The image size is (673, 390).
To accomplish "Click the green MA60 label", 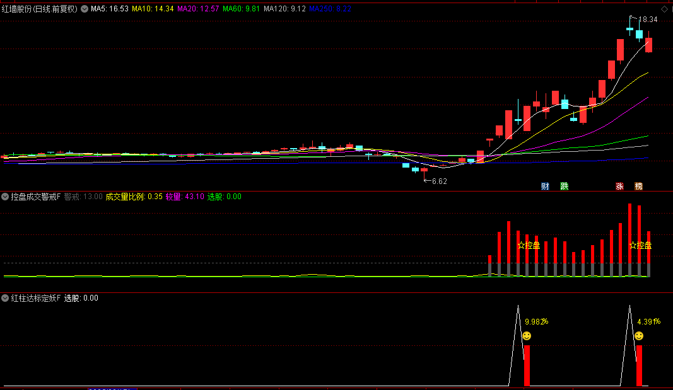I will click(x=242, y=9).
